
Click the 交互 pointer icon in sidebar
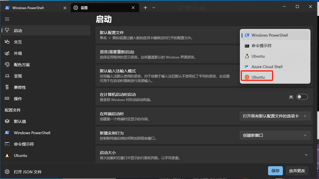[x=7, y=42]
